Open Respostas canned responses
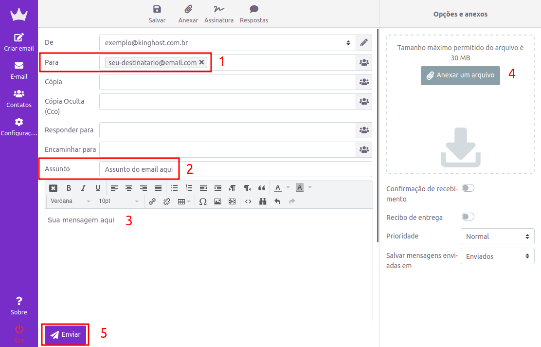 coord(253,13)
